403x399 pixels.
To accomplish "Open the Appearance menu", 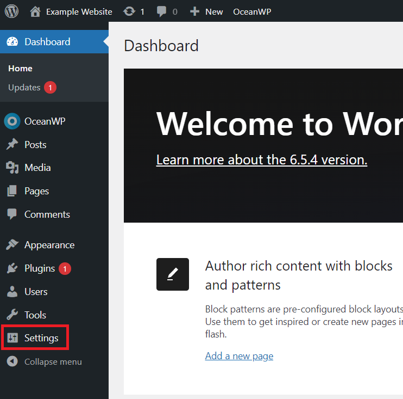I will [x=49, y=245].
